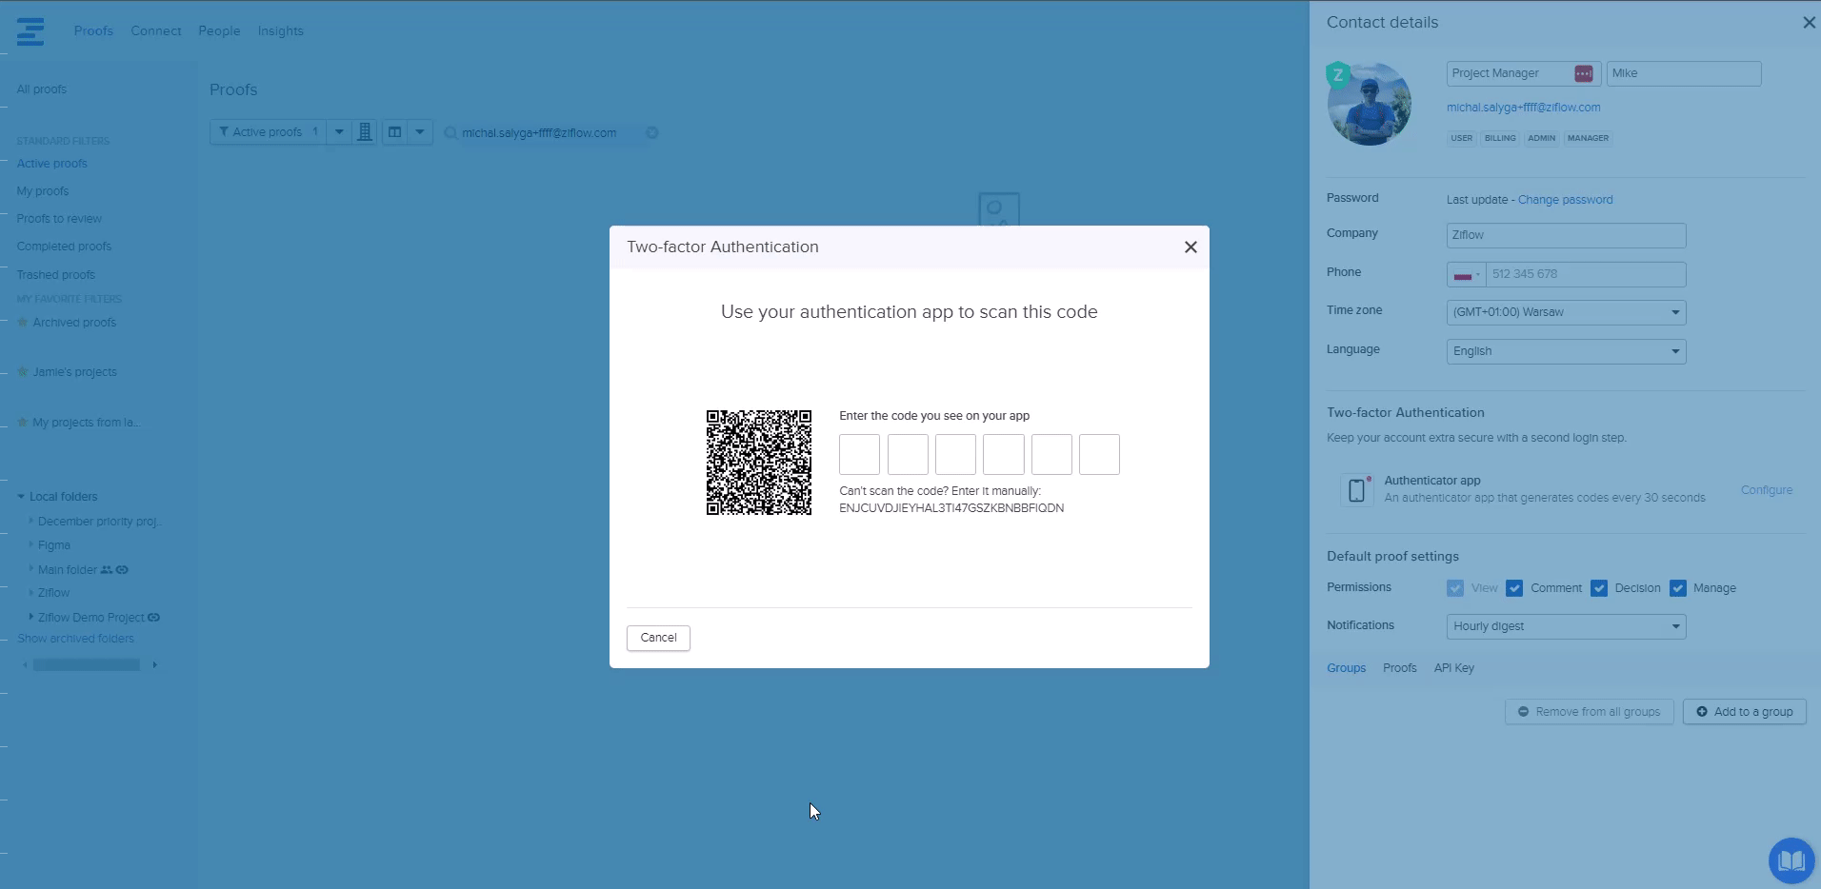Open the Time zone dropdown

pyautogui.click(x=1566, y=312)
